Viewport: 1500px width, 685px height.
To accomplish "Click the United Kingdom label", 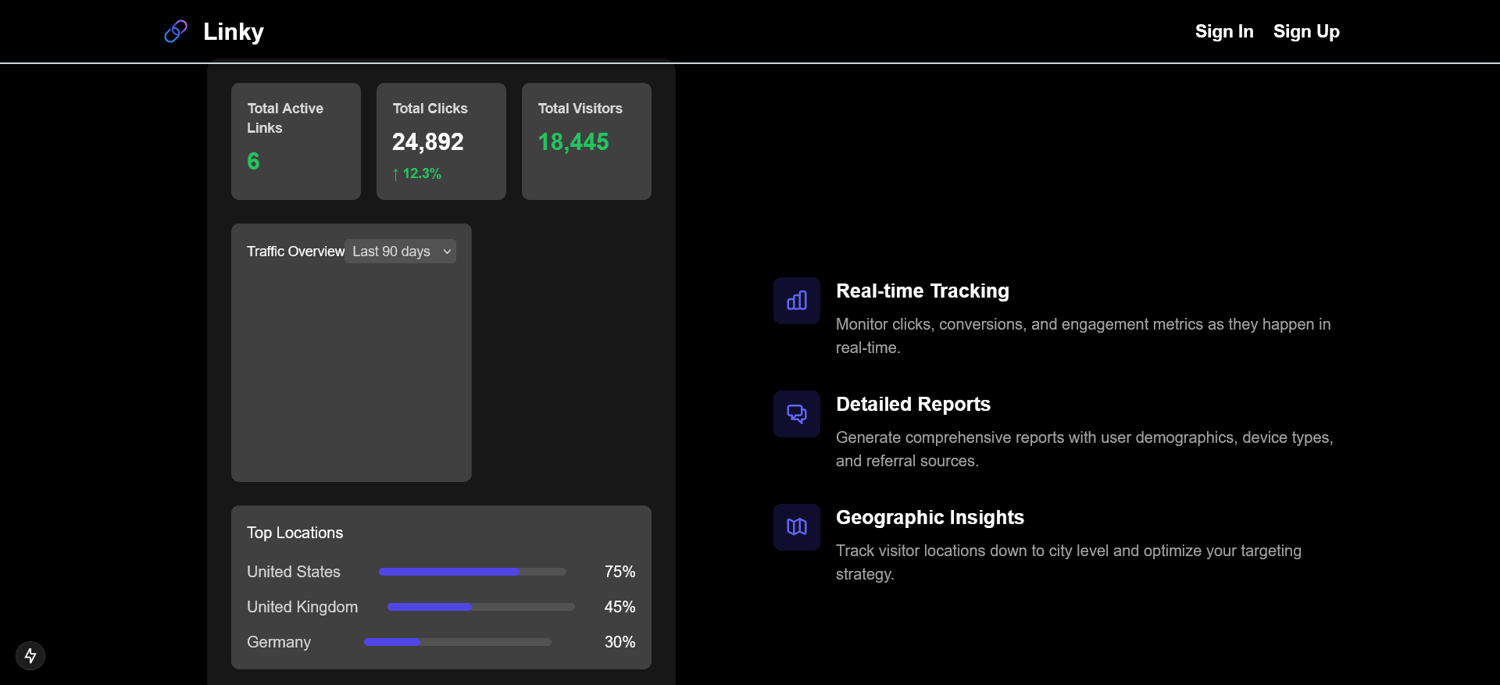I will pyautogui.click(x=302, y=607).
